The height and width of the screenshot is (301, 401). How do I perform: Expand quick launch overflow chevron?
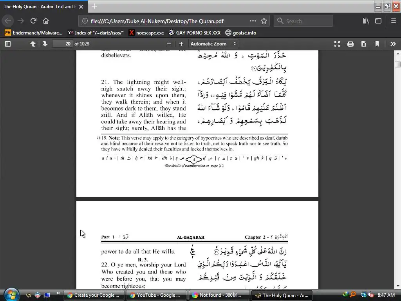pyautogui.click(x=58, y=293)
